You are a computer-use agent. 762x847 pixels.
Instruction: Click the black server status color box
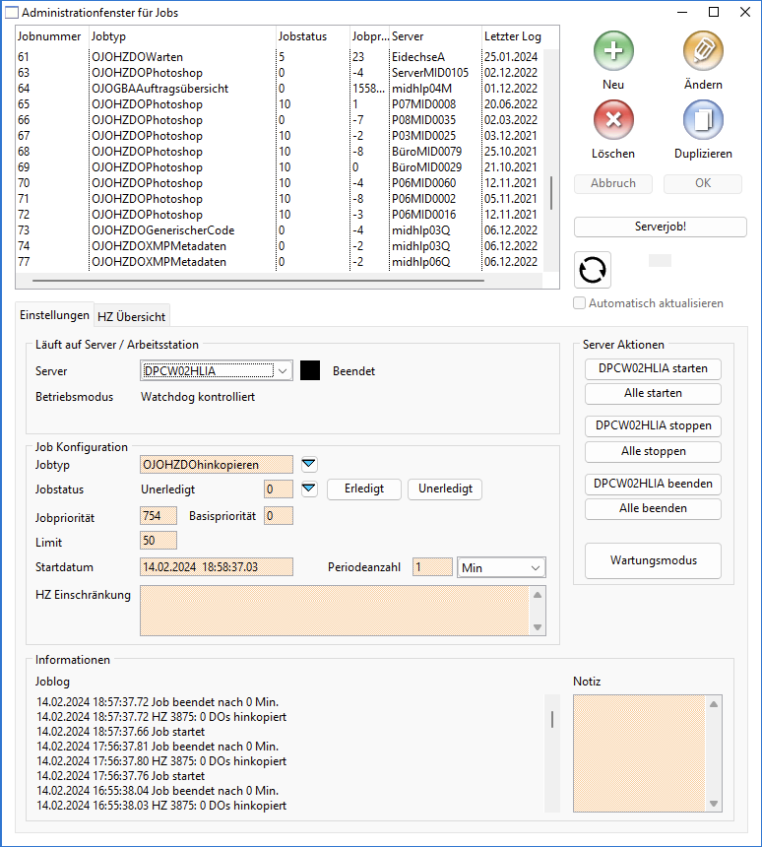click(x=310, y=371)
